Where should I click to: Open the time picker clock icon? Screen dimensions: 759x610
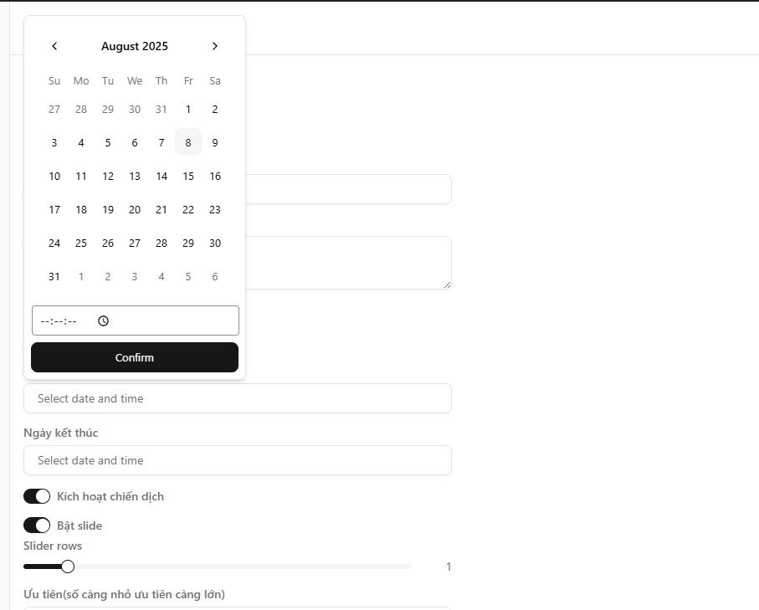pyautogui.click(x=104, y=320)
